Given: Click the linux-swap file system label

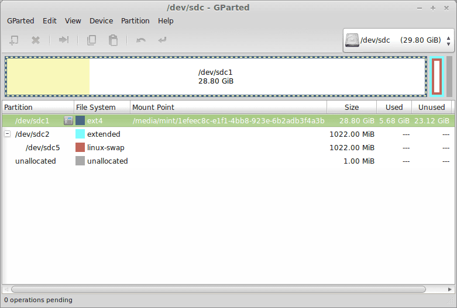Looking at the screenshot, I should (105, 148).
